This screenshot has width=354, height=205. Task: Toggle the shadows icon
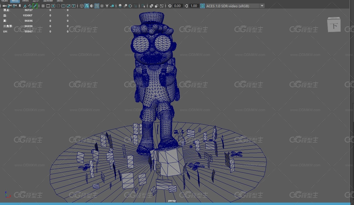coord(112,6)
